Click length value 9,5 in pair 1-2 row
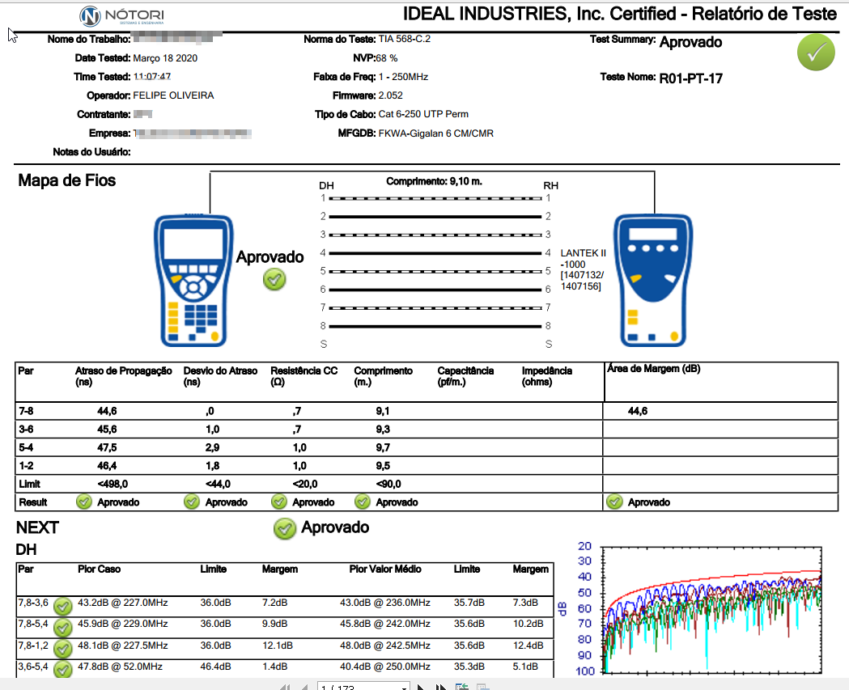Image resolution: width=849 pixels, height=690 pixels. 383,466
